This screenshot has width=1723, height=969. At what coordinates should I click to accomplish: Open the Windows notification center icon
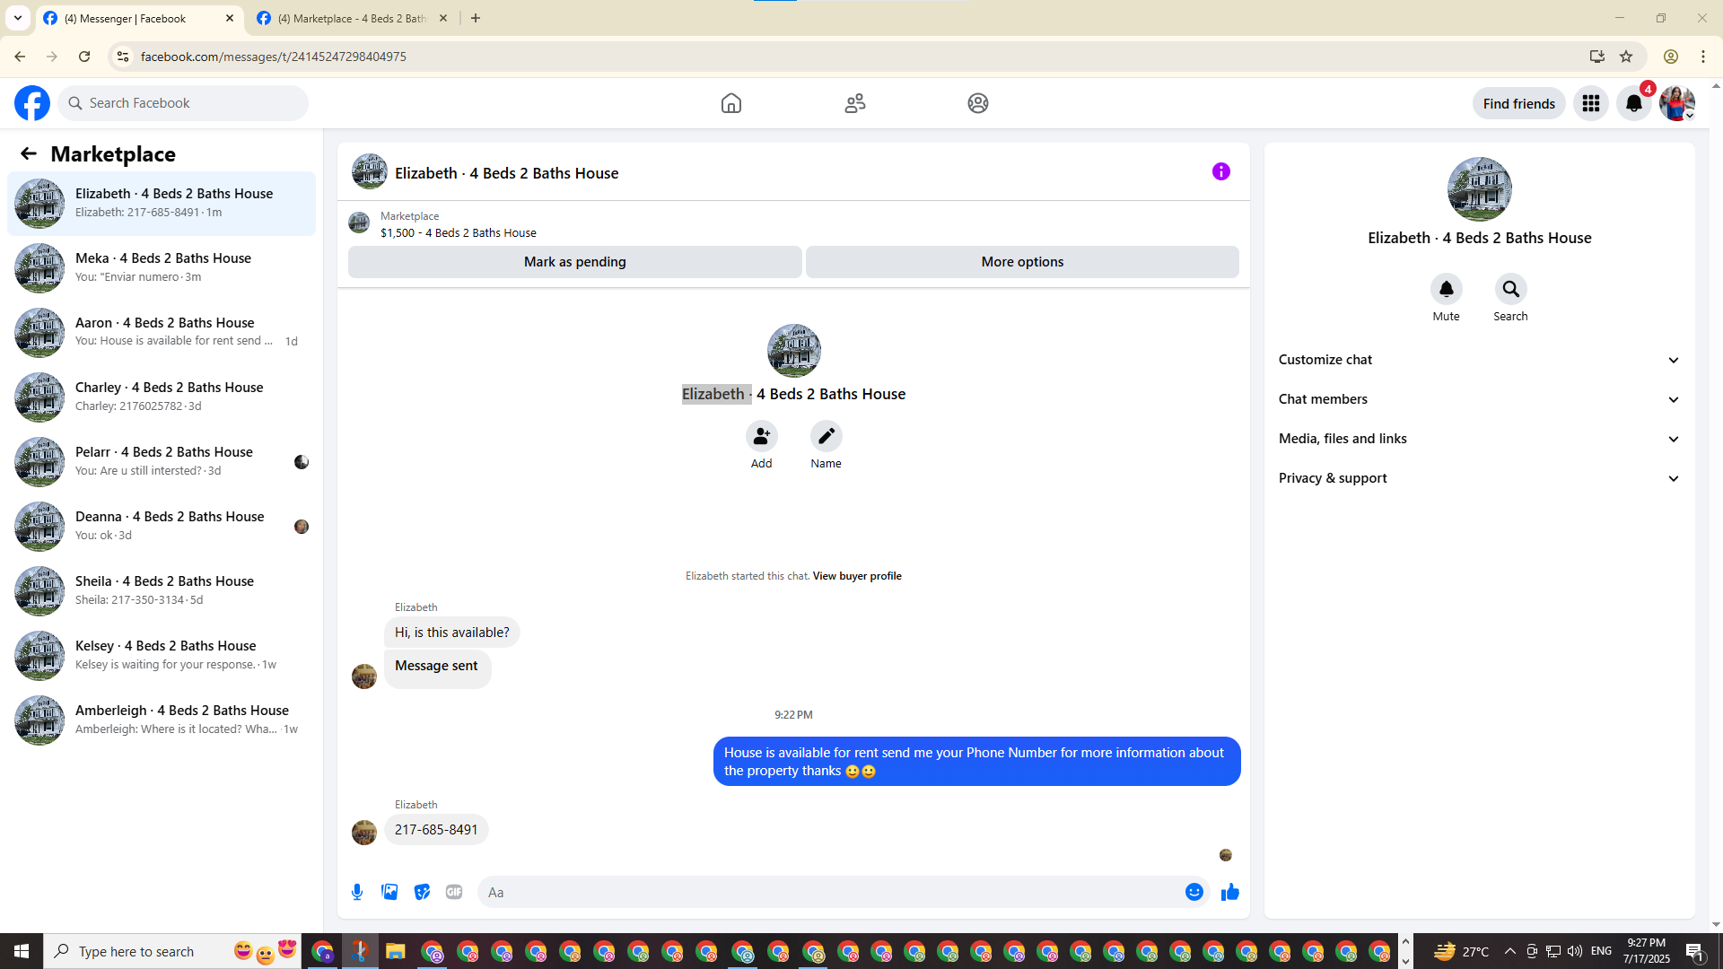tap(1695, 951)
